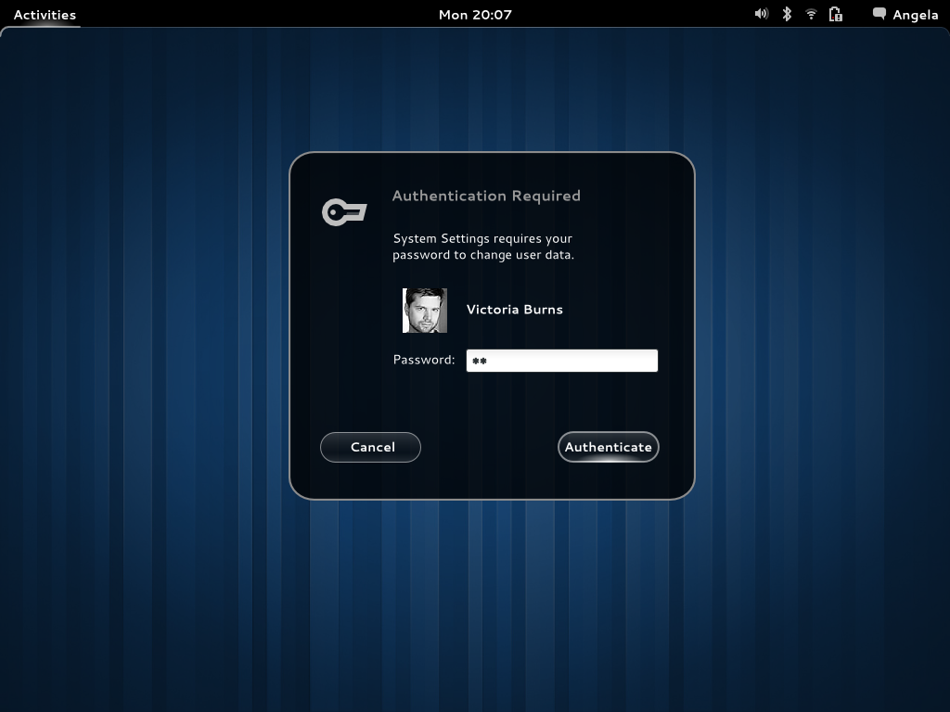Viewport: 950px width, 712px height.
Task: Open the Activities overview
Action: click(45, 15)
